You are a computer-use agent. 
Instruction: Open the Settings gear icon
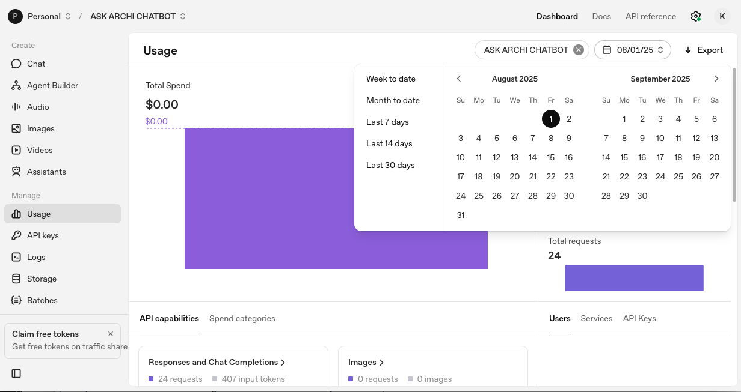tap(696, 16)
